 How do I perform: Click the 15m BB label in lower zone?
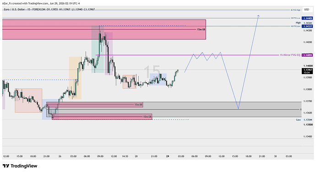(x=138, y=105)
